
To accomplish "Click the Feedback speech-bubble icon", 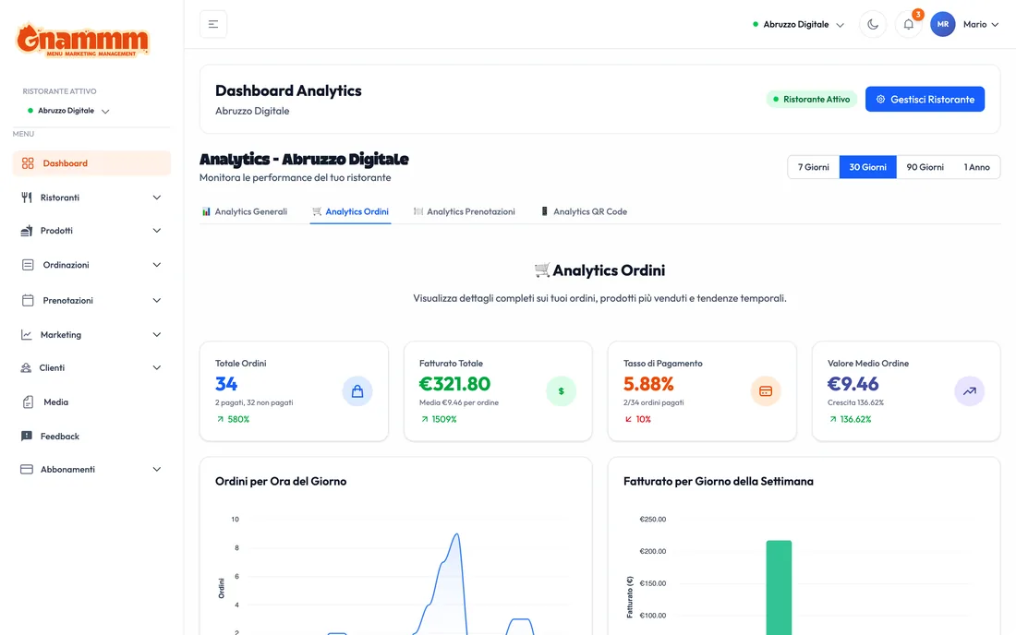I will click(27, 437).
